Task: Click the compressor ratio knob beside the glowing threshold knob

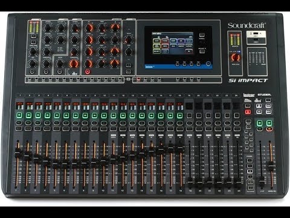Action: pyautogui.click(x=60, y=64)
